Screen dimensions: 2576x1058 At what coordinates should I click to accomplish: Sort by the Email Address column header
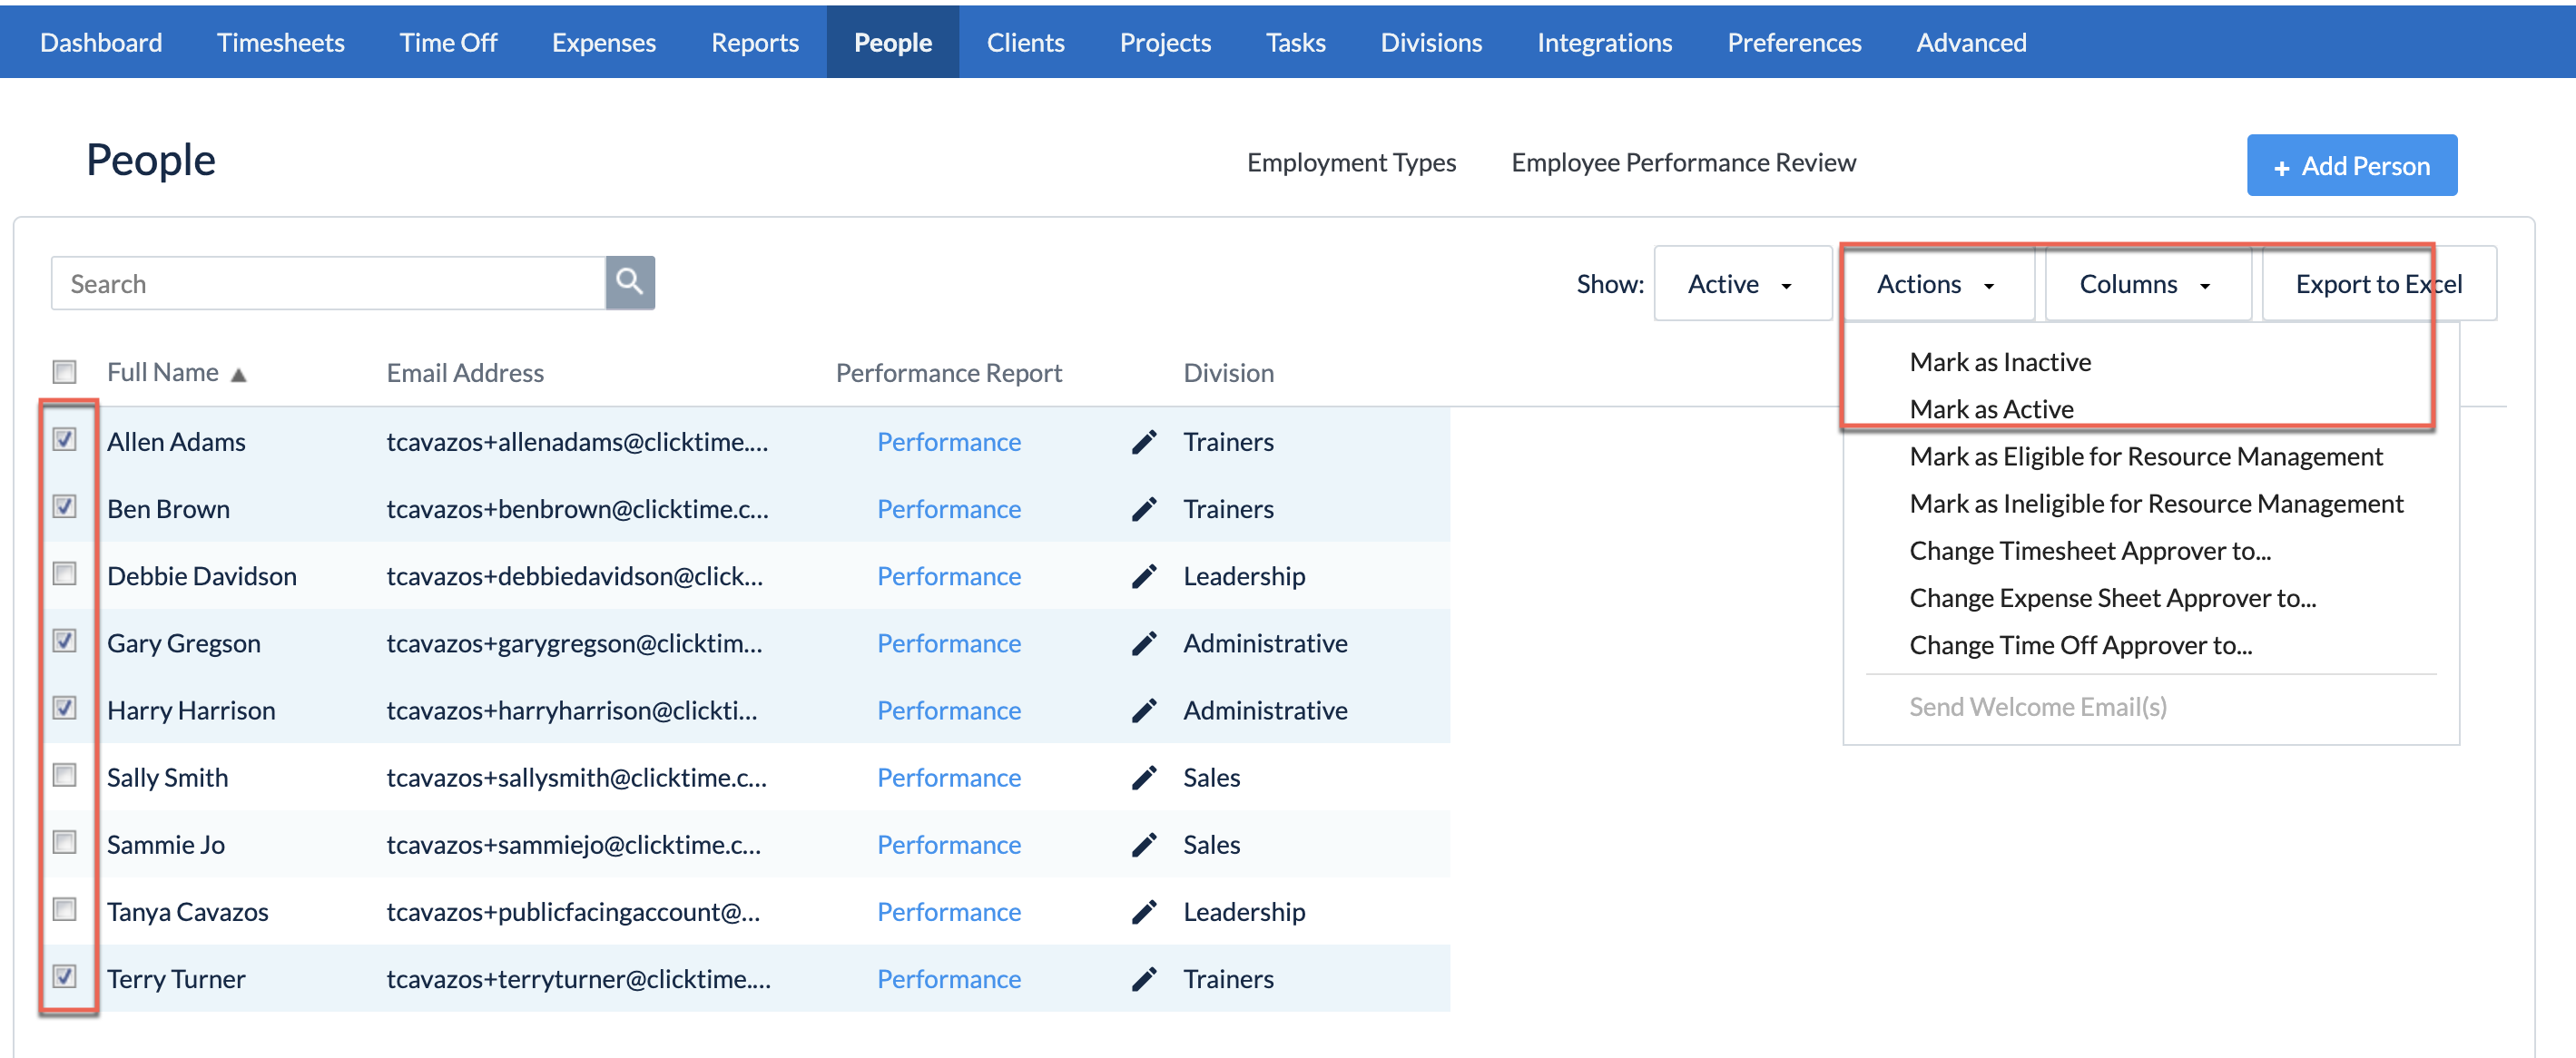[465, 373]
